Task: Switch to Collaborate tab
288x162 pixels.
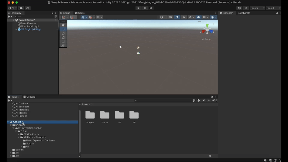Action: pos(244,13)
